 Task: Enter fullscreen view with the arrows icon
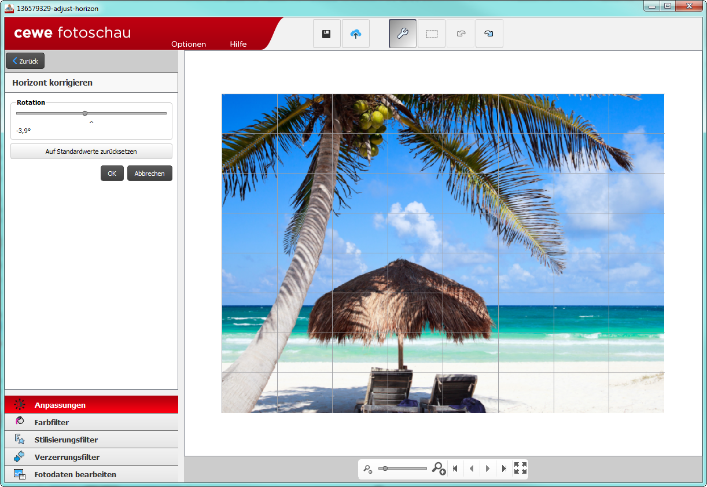(x=520, y=468)
